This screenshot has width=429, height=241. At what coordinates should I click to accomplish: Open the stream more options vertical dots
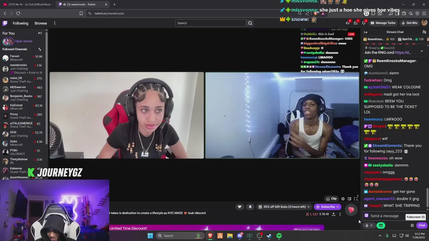[340, 214]
